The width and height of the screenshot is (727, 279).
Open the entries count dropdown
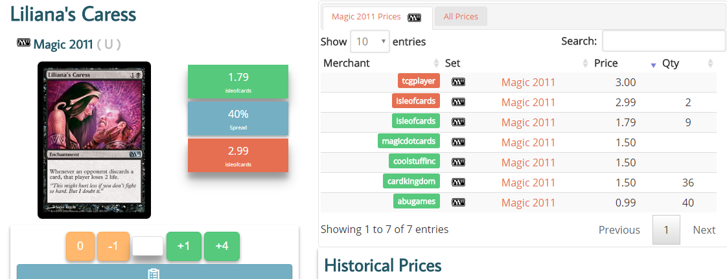pos(370,41)
